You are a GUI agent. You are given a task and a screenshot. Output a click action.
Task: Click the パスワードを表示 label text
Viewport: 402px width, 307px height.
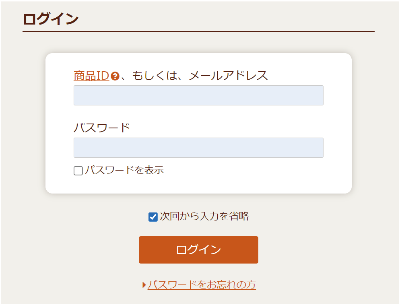point(124,170)
